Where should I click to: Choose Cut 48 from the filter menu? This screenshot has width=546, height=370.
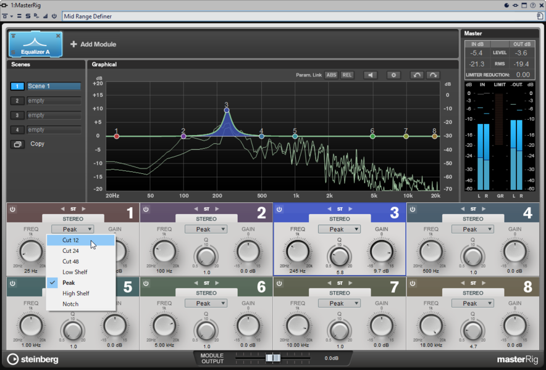[x=80, y=261]
